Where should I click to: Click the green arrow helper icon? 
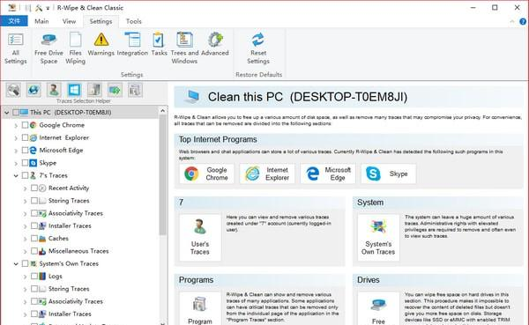[115, 90]
